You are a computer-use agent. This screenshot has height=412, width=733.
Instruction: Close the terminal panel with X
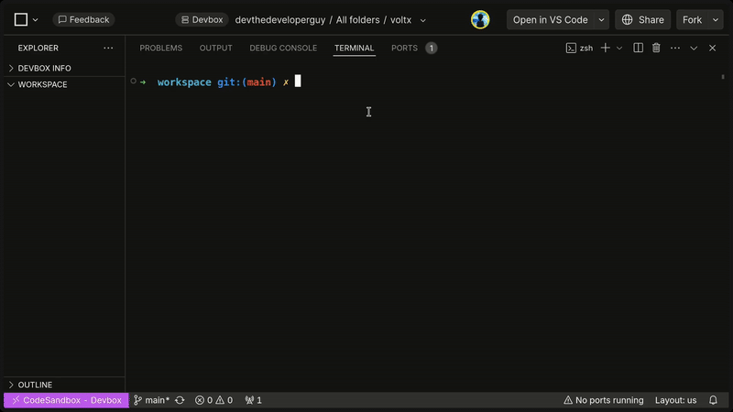(713, 49)
